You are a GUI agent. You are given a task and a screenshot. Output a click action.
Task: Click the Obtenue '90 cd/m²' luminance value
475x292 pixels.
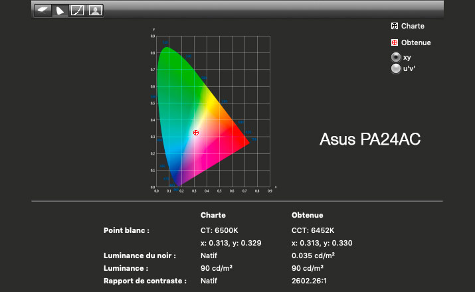pos(308,268)
